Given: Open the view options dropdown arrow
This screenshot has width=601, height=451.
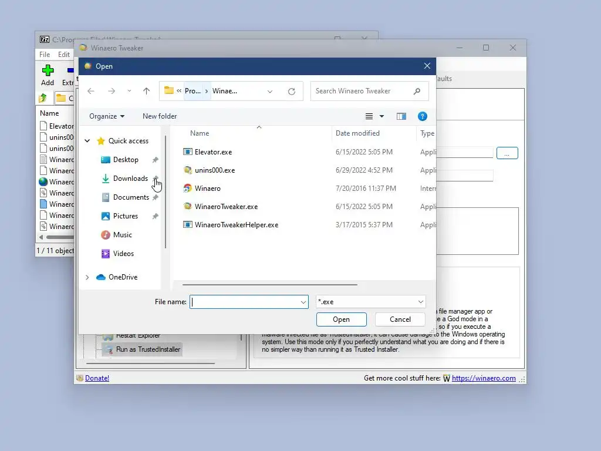Looking at the screenshot, I should coord(381,116).
